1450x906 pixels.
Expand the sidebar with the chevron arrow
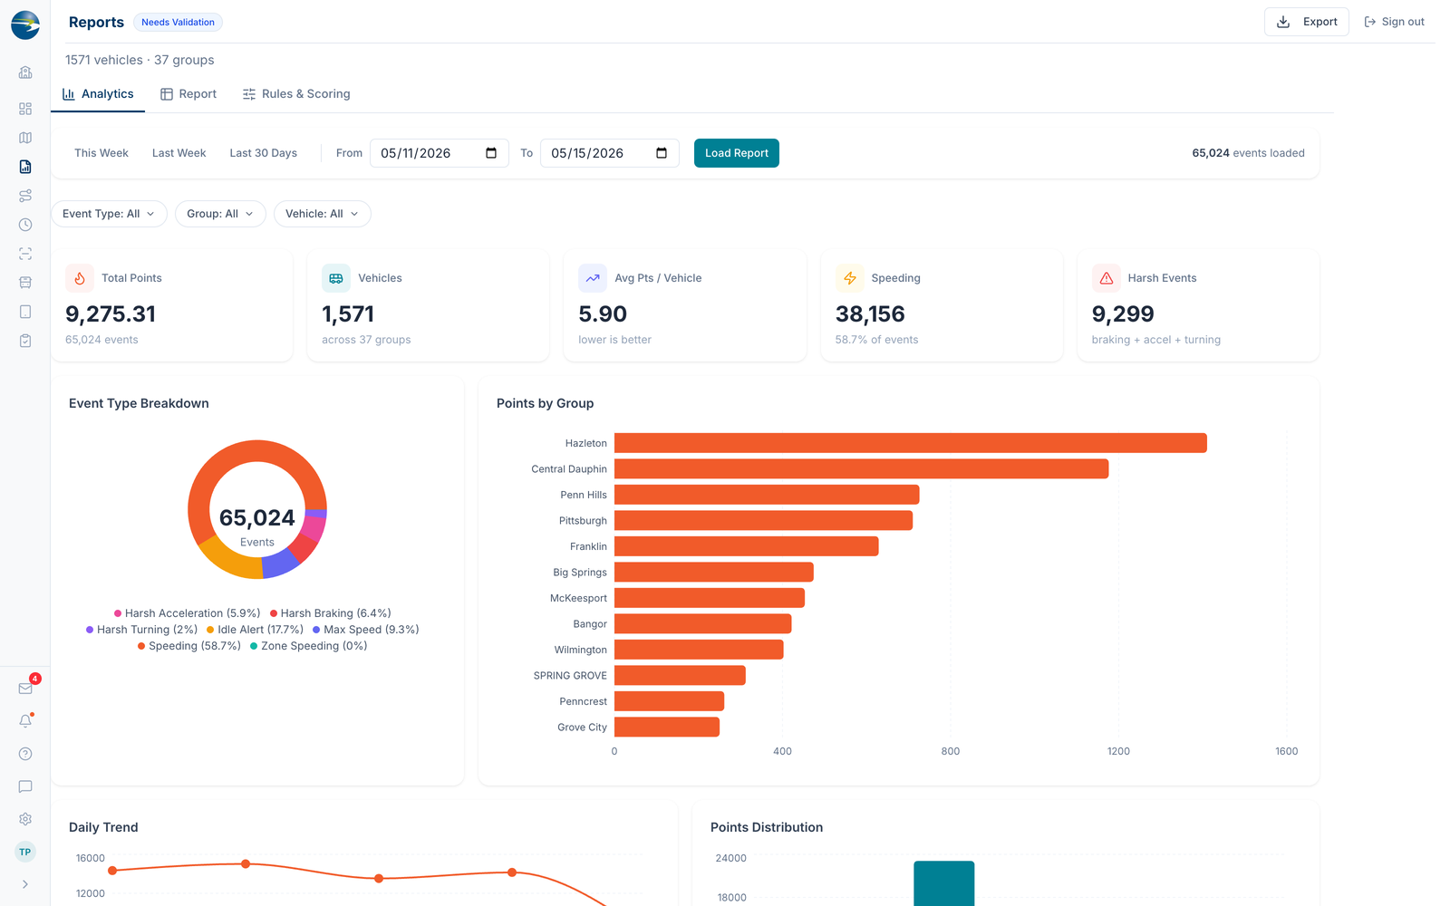[25, 884]
